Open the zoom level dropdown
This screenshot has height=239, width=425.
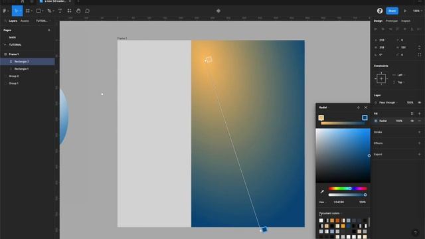pos(418,11)
